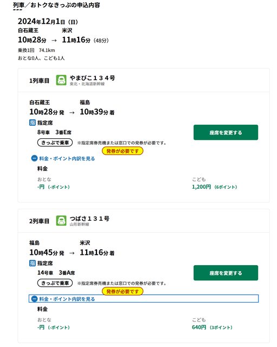Click the 14号車 3番A席 seat info
Screen dimensions: 277x347
click(x=56, y=273)
